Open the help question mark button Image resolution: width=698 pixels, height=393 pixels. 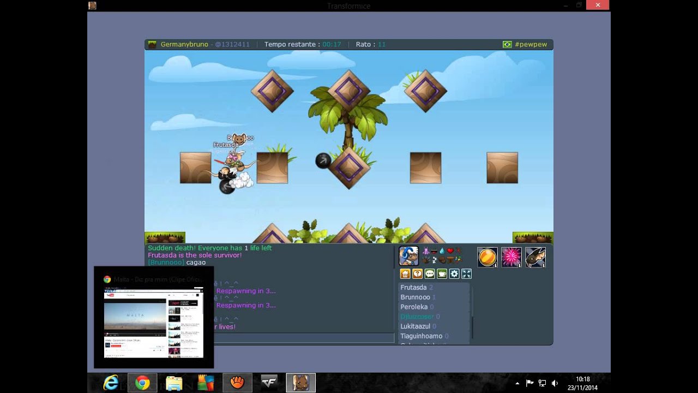click(x=417, y=273)
